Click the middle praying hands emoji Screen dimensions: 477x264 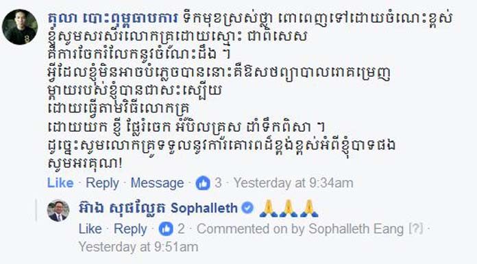click(x=289, y=208)
